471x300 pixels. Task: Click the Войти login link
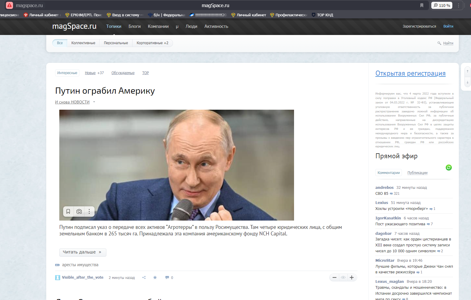(x=448, y=26)
